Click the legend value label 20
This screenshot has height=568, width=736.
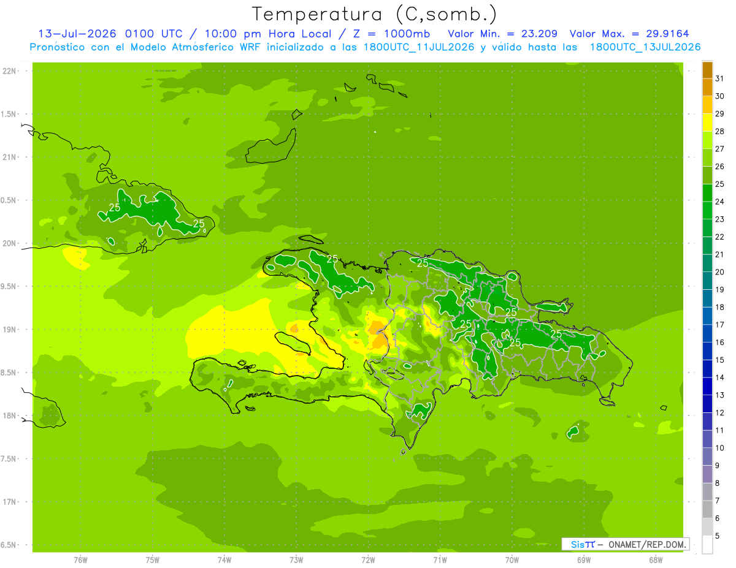[x=720, y=272]
